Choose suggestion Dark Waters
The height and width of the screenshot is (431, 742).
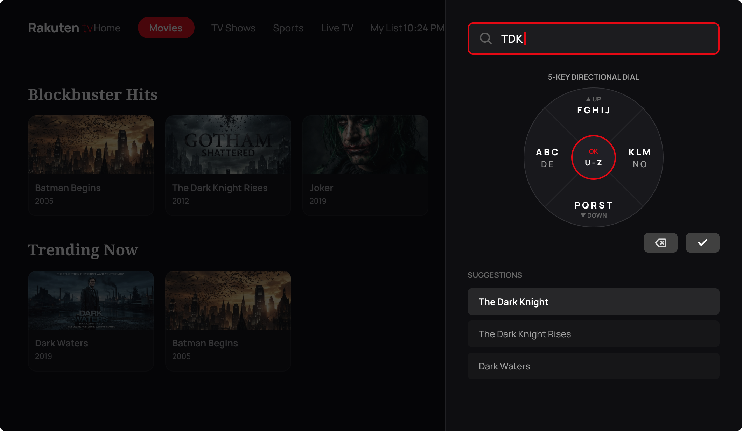coord(594,366)
